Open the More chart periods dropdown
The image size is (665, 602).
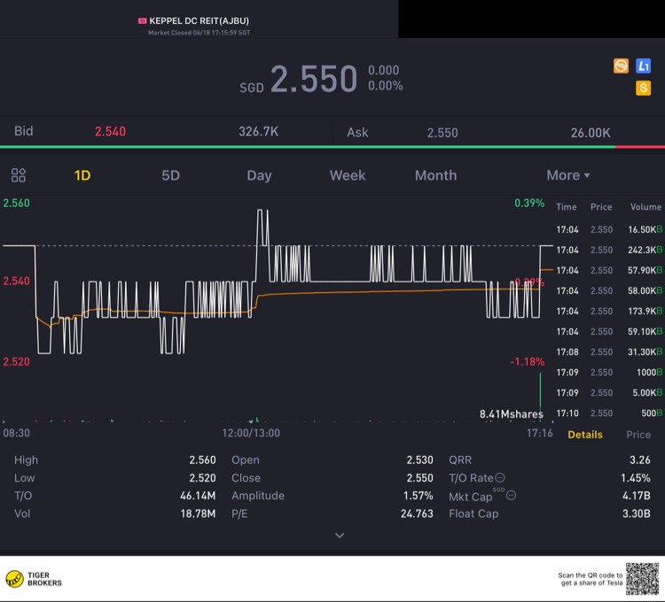(567, 175)
